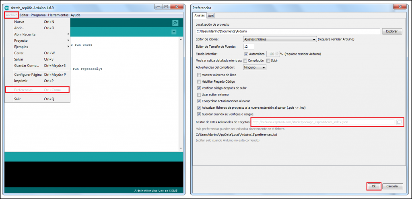Minimize the sketch_sep06a window
Viewport: 412px width, 199px height.
tap(158, 6)
